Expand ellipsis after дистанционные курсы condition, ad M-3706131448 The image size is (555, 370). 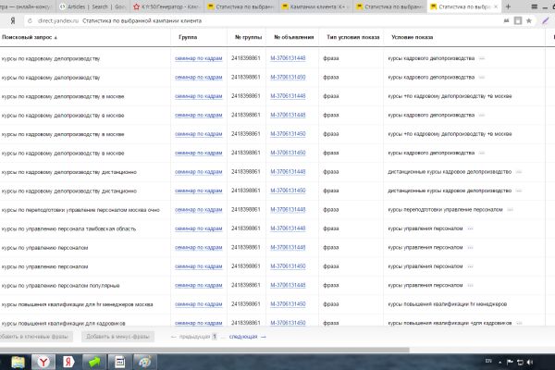click(x=519, y=172)
